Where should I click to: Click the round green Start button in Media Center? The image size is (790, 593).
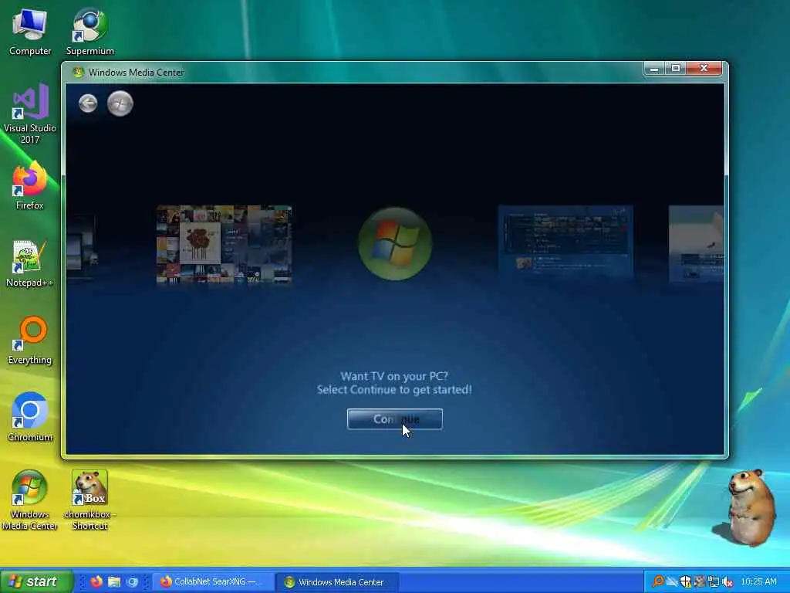coord(120,103)
